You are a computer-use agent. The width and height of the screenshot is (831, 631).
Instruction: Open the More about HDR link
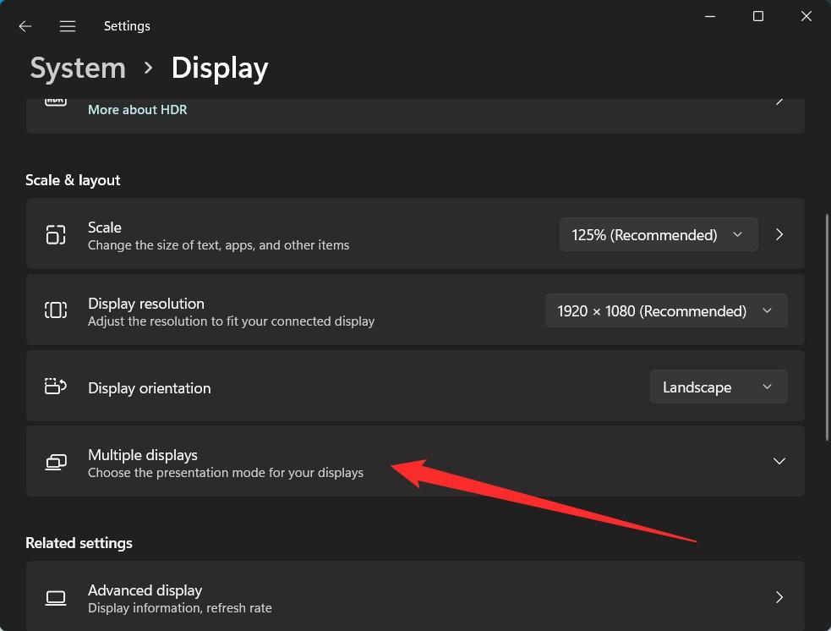137,109
